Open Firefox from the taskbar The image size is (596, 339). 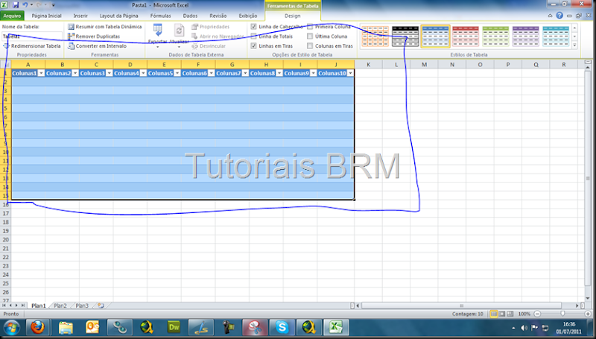pyautogui.click(x=37, y=327)
